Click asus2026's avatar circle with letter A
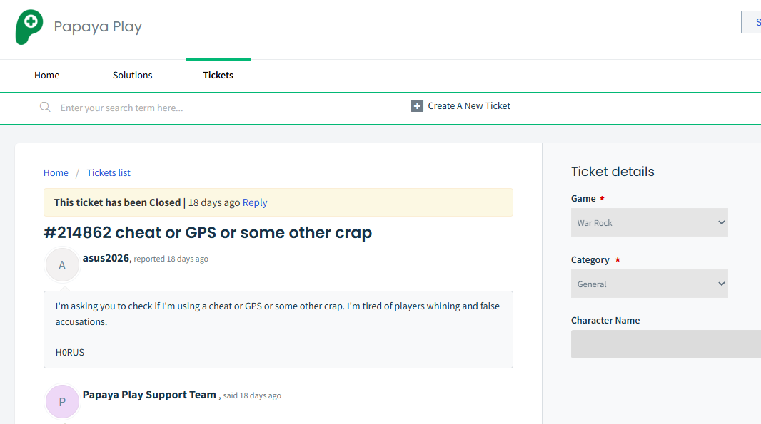 click(62, 265)
